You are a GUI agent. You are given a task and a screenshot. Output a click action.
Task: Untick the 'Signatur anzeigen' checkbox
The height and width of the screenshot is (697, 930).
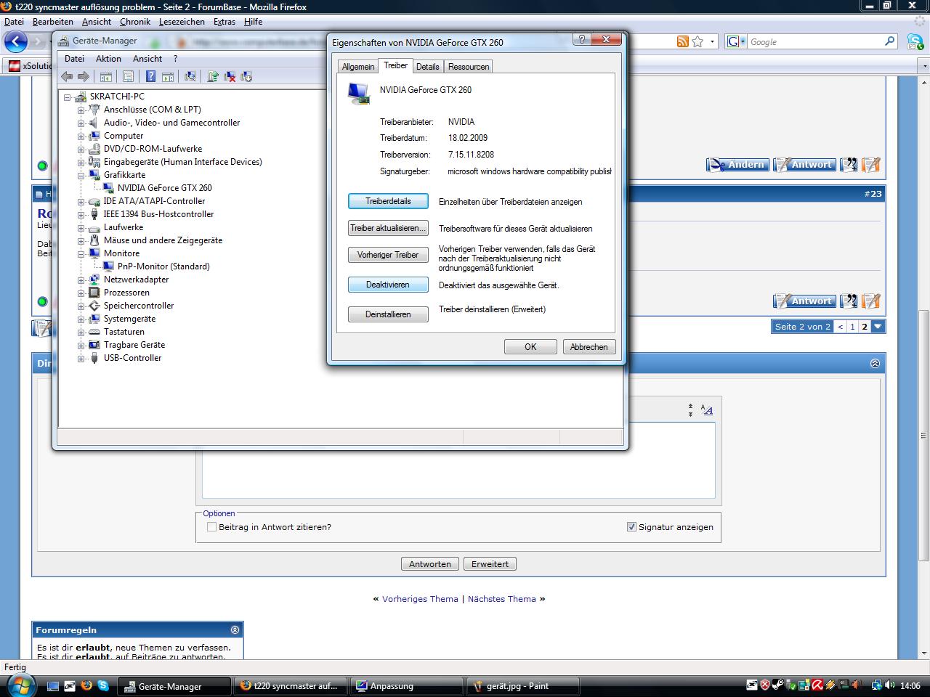point(631,527)
